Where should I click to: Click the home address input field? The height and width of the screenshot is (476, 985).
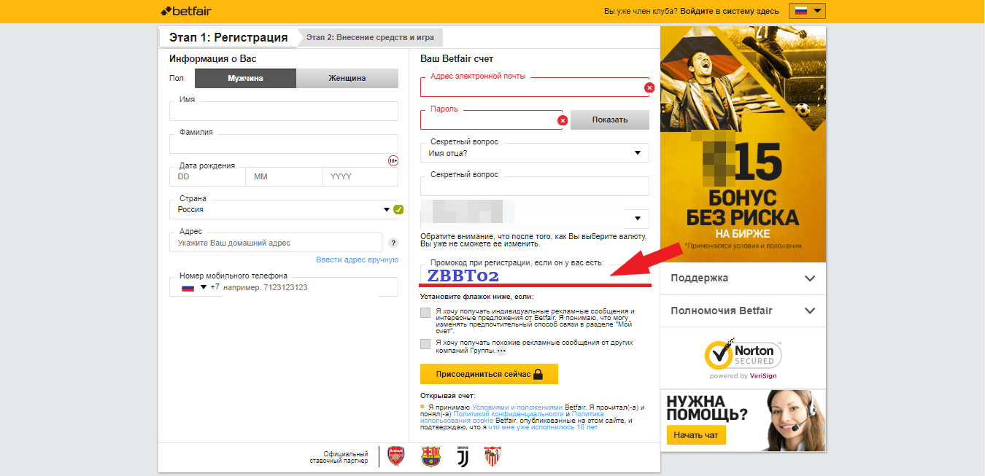(276, 243)
